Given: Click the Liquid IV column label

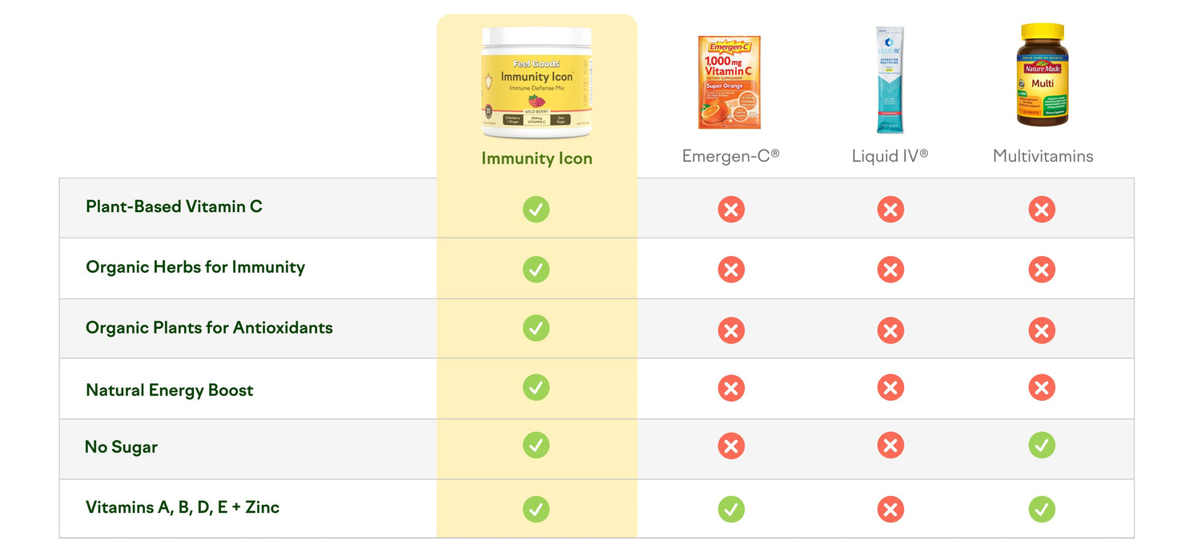Looking at the screenshot, I should click(x=890, y=156).
